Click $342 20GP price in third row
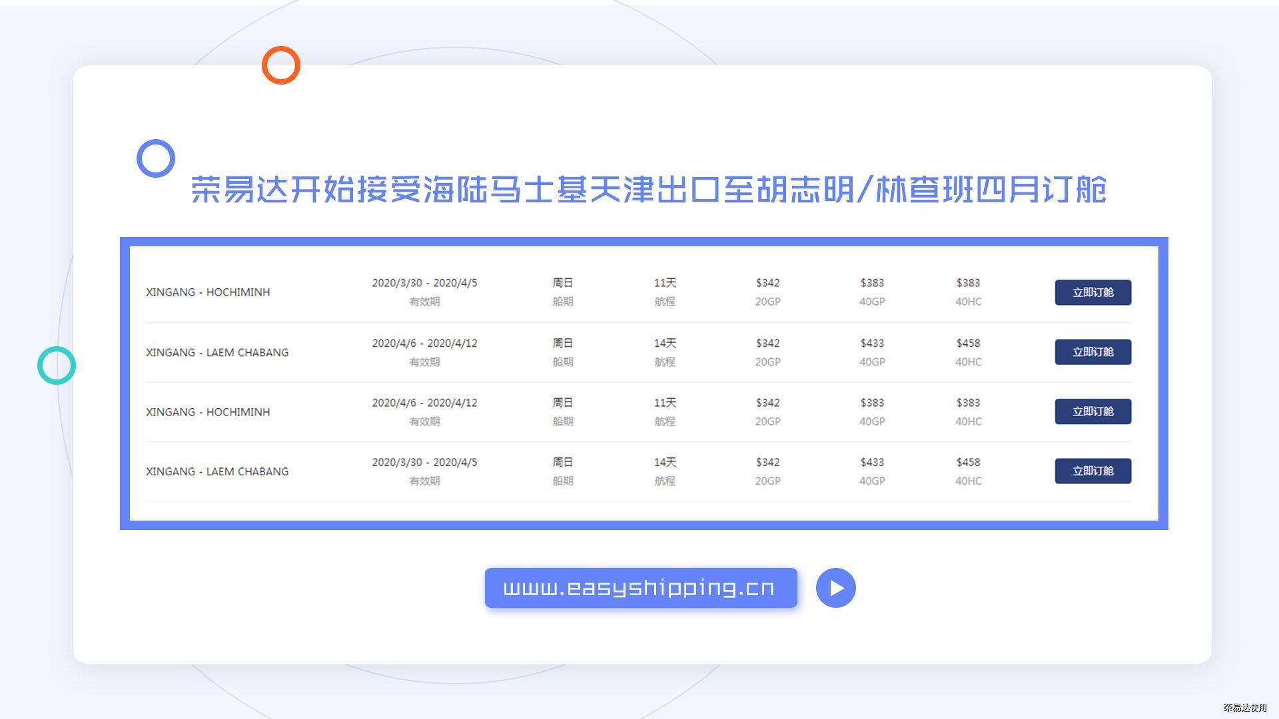 pos(767,403)
